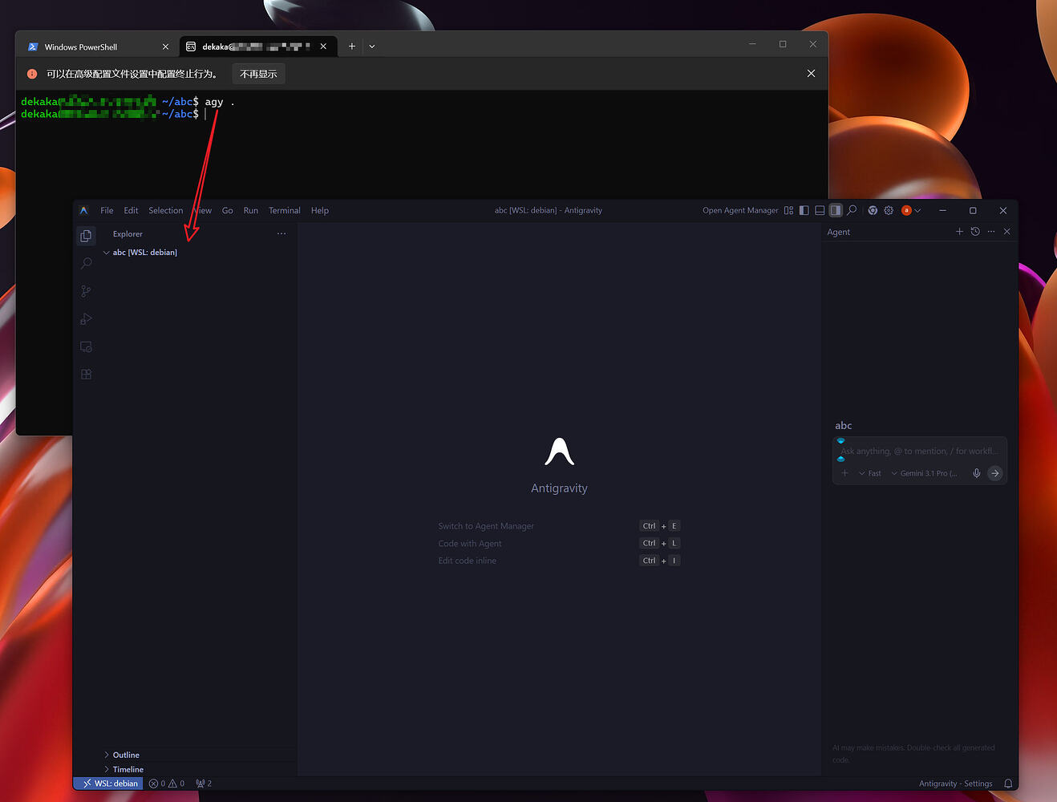Focus the Ask anything Agent input field
1057x802 pixels.
tap(919, 451)
